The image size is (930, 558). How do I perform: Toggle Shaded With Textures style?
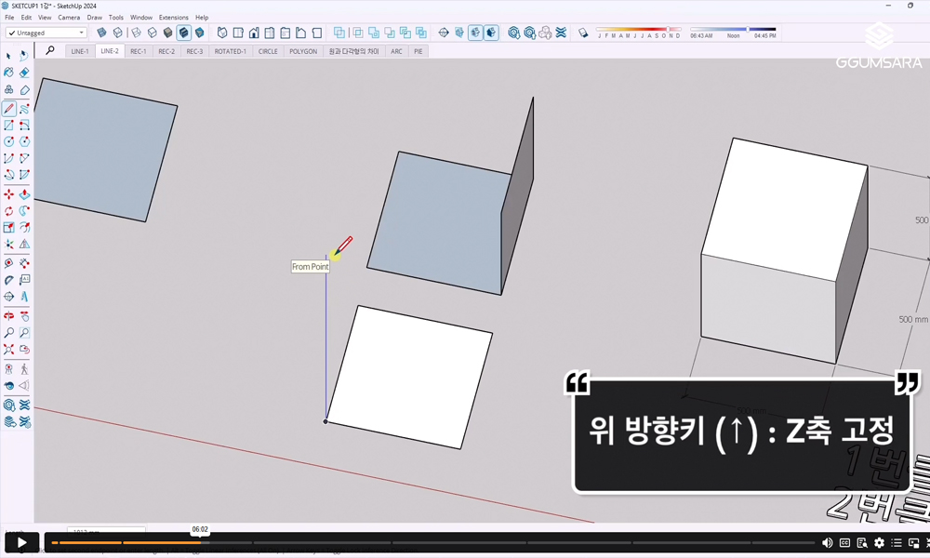click(184, 33)
